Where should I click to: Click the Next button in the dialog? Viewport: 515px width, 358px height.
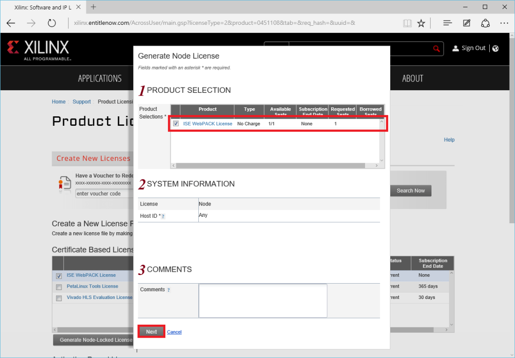click(151, 331)
